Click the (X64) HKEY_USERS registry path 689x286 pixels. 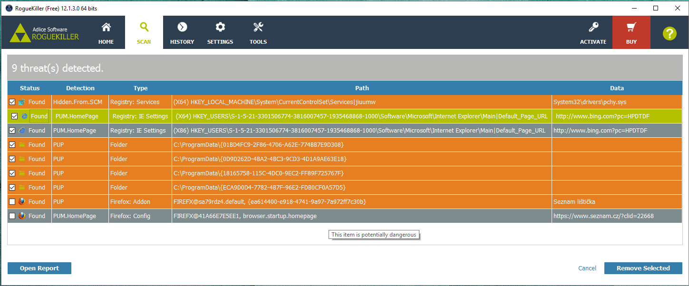click(362, 116)
